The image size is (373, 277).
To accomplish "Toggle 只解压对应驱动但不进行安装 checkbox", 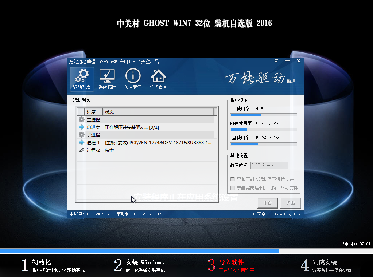I will click(233, 179).
